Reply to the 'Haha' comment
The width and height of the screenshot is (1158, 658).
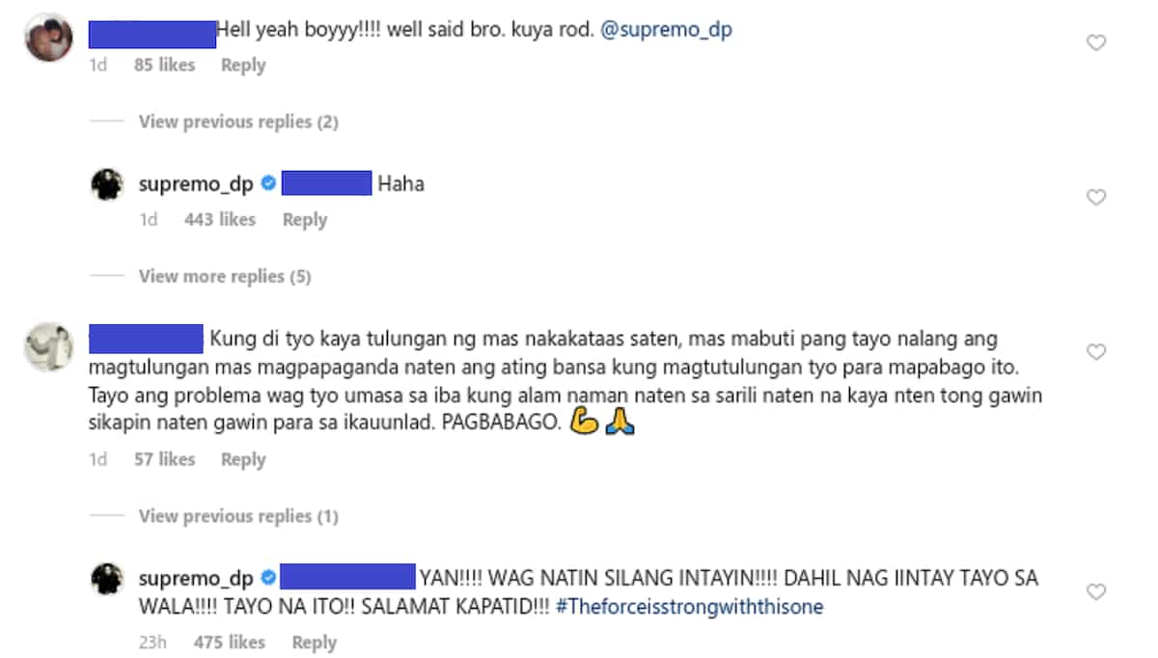305,220
